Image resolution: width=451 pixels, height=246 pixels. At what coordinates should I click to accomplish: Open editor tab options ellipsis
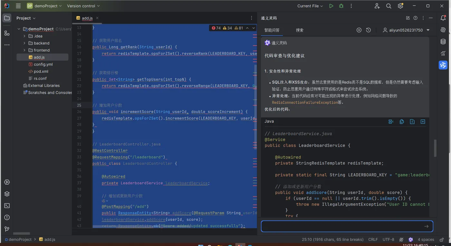(252, 18)
